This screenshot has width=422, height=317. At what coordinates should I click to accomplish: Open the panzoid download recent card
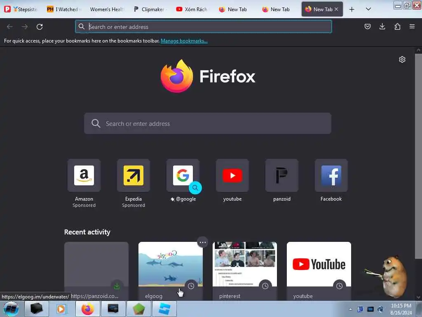pos(96,271)
